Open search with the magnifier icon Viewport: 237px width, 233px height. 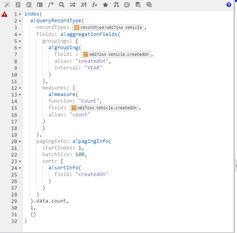click(x=62, y=5)
